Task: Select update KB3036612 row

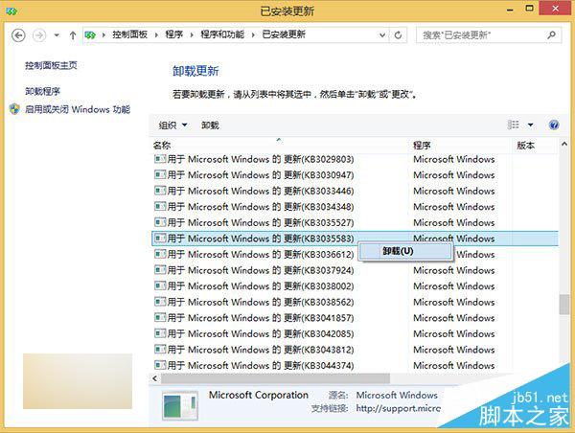Action: coord(355,254)
